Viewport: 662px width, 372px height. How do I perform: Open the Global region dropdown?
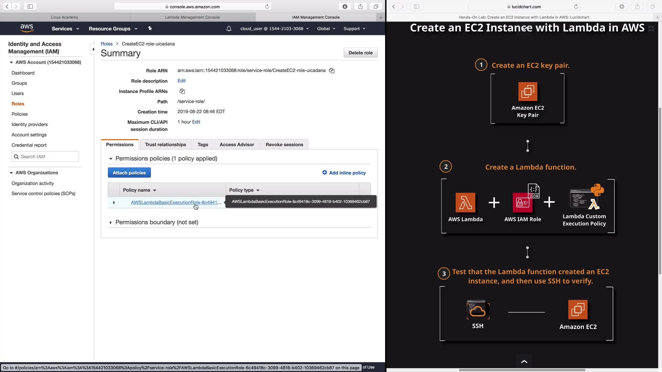pyautogui.click(x=326, y=29)
